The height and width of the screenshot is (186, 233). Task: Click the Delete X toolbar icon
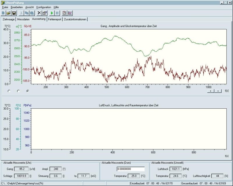click(39, 13)
